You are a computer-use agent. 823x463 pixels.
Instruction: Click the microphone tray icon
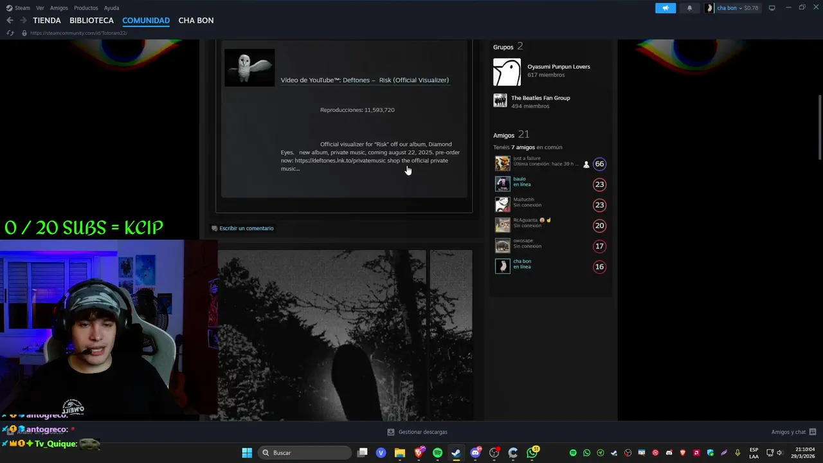[737, 453]
